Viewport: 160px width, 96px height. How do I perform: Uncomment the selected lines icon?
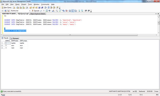point(82,11)
